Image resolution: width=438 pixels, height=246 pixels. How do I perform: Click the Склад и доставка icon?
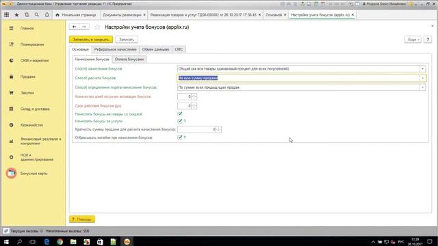coord(11,109)
